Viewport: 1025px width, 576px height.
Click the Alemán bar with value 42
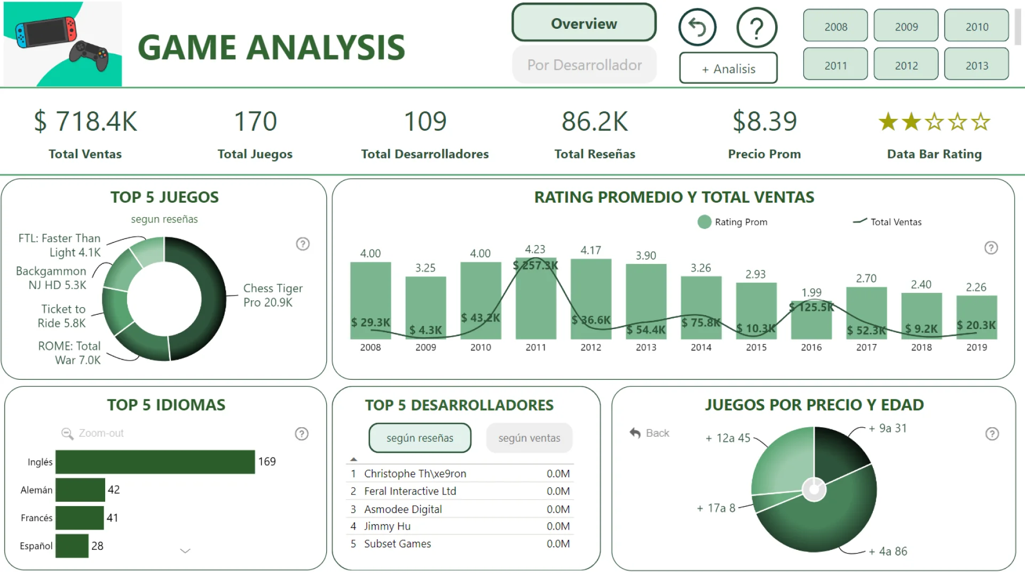tap(80, 490)
